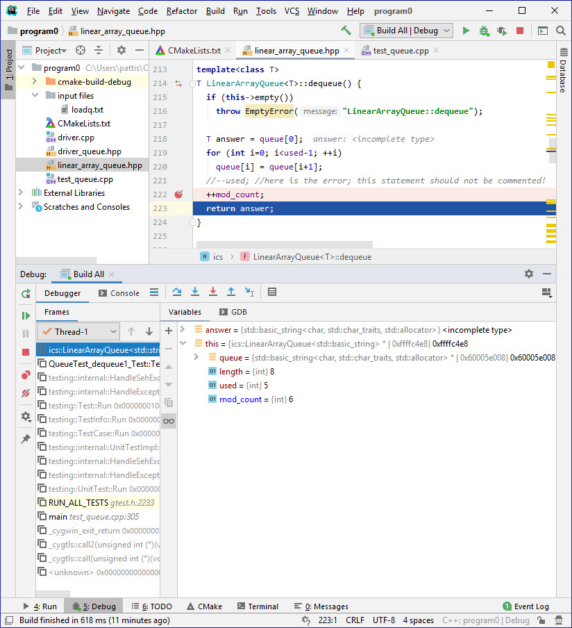Toggle the watches glasses icon in Variables
Screen dimensions: 572x628
(169, 421)
